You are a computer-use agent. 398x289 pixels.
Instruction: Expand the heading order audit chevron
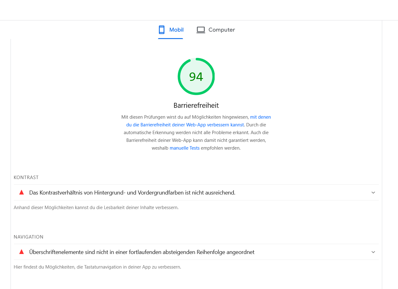point(373,252)
